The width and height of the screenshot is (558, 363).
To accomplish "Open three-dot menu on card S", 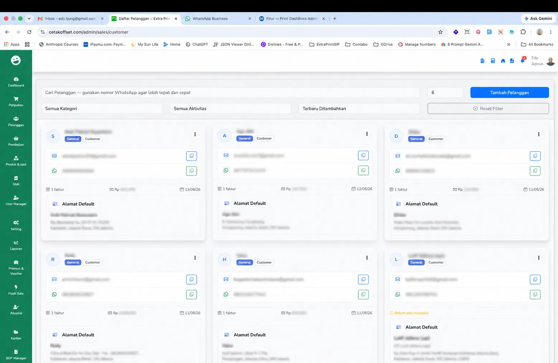I will 195,134.
